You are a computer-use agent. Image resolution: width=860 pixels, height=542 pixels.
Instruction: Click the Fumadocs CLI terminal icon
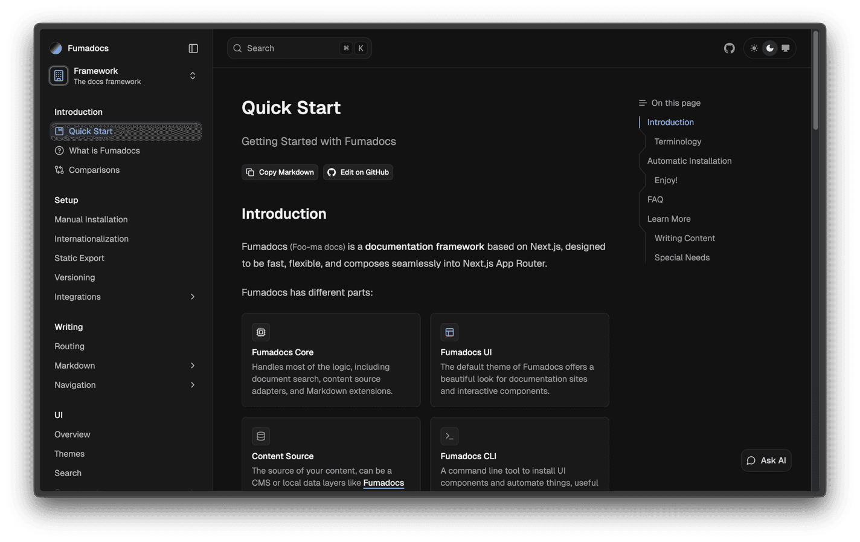click(449, 436)
